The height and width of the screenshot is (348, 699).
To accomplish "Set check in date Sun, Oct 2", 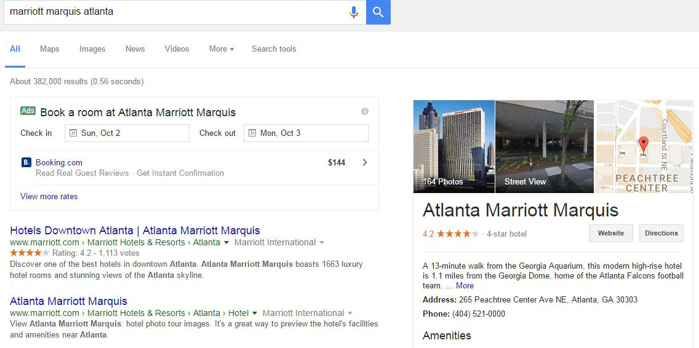I will point(127,133).
